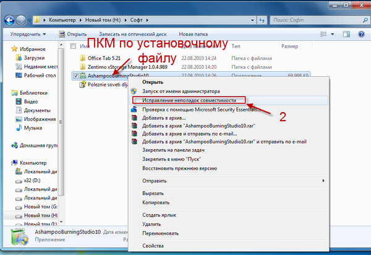Screen dimensions: 371x255
Task: Select the 'Poleznie soveti' help file
Action: 108,85
